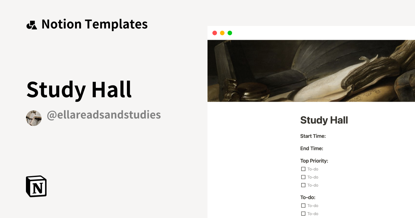
Task: Click the End Time field
Action: click(x=312, y=148)
